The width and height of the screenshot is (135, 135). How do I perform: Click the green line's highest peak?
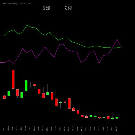[27, 25]
